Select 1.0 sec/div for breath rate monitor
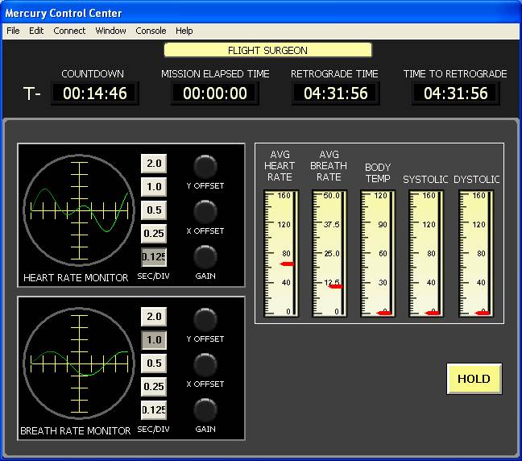The width and height of the screenshot is (522, 461). tap(154, 340)
